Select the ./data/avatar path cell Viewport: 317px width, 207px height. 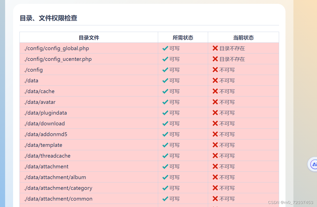[x=89, y=102]
